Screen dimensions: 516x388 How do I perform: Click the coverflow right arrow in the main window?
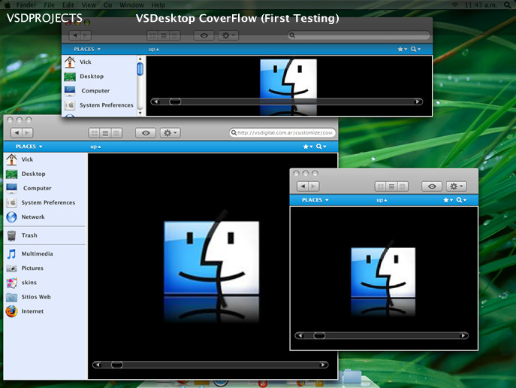click(x=324, y=365)
